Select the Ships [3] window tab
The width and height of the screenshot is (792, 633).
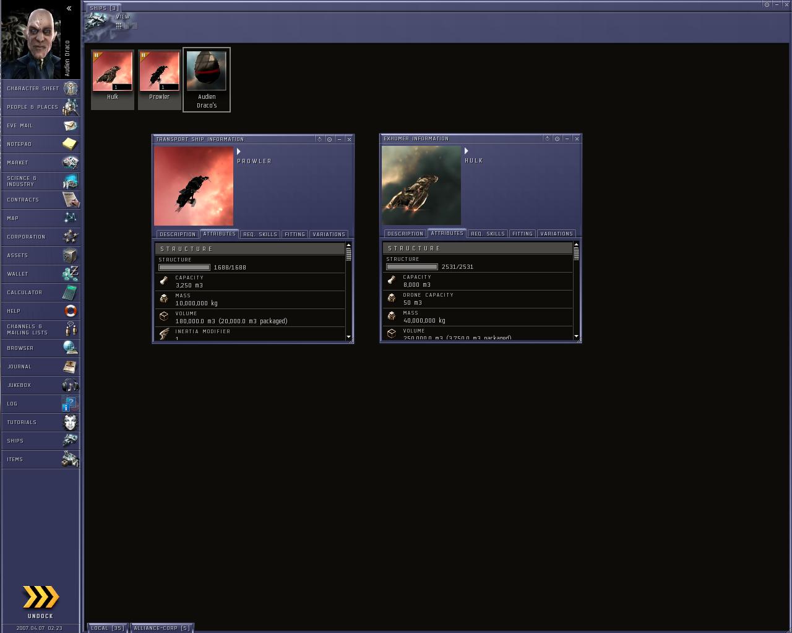click(x=104, y=8)
